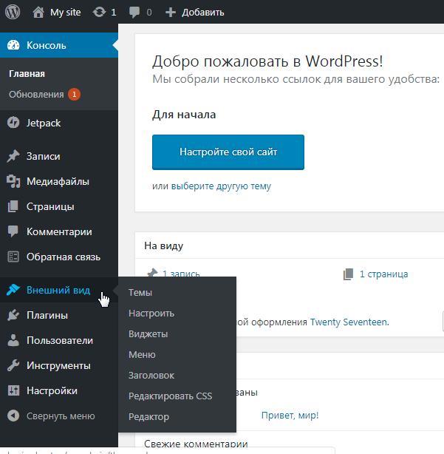Click the Консоль dashboard gauge icon
This screenshot has width=444, height=454.
(13, 45)
